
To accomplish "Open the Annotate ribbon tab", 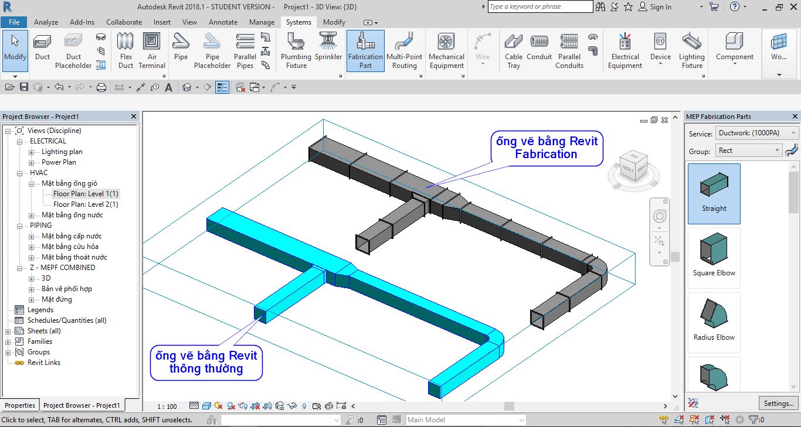I will pos(223,22).
